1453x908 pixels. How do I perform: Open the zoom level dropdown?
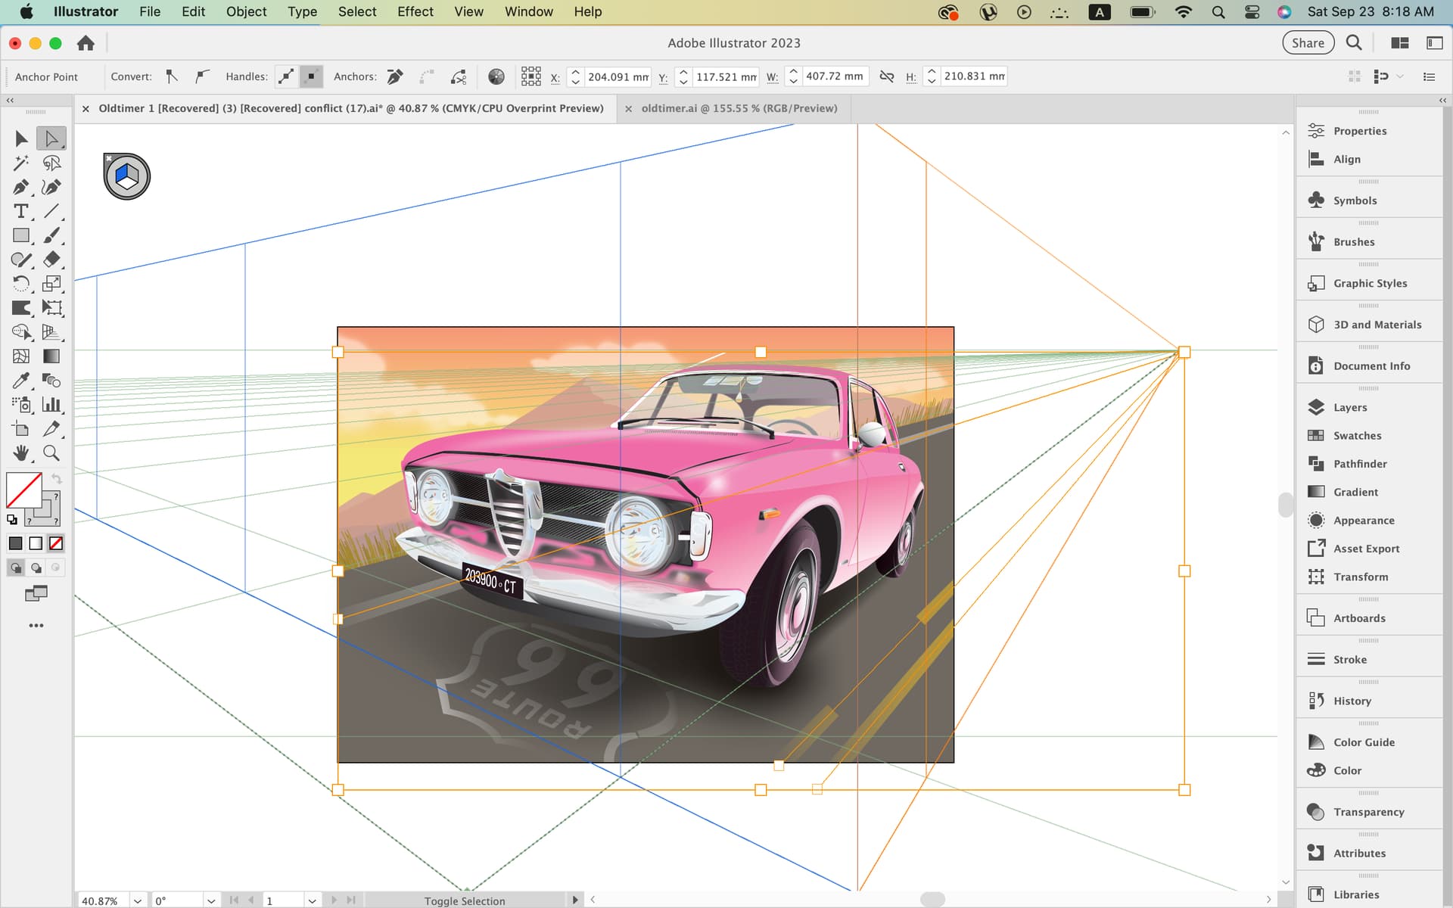point(137,900)
